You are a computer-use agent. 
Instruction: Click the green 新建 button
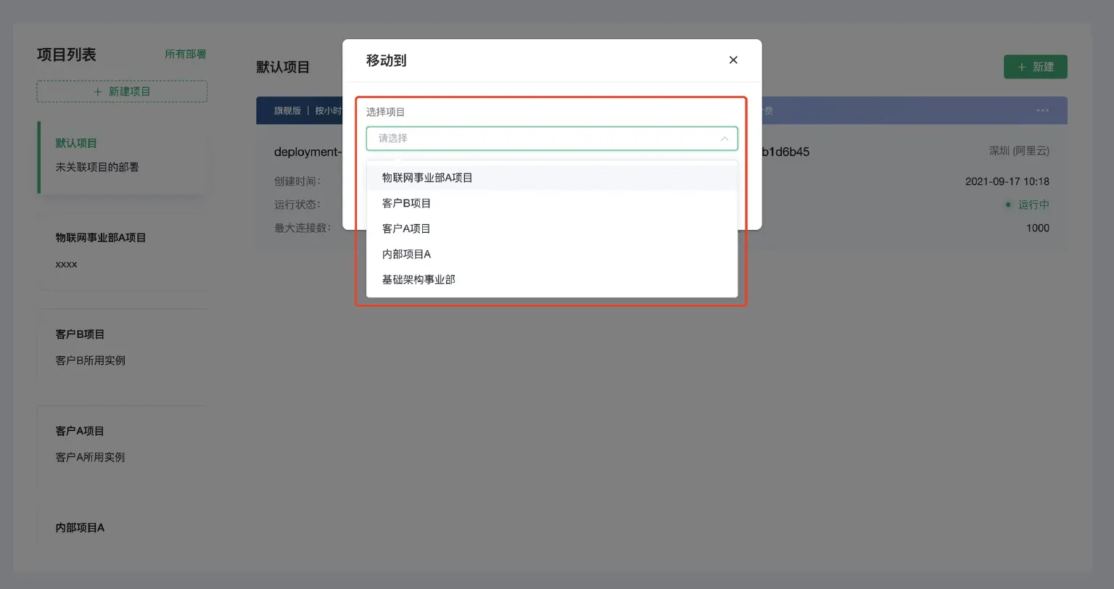(1035, 66)
